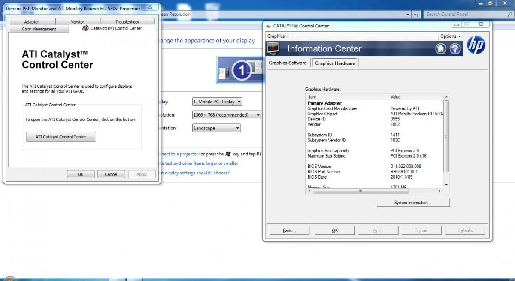Screen dimensions: 515x281
Task: Switch to the Color Management tab
Action: [x=39, y=29]
